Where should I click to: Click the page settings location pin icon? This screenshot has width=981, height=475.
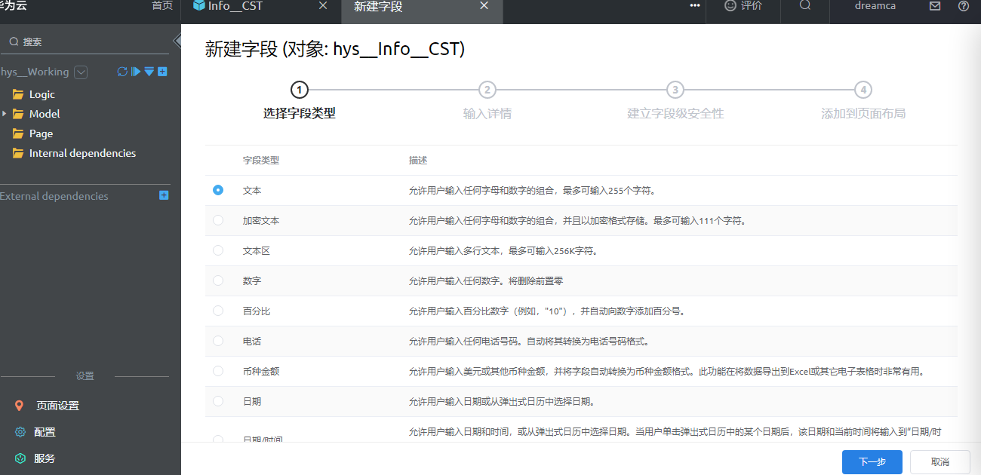click(20, 406)
